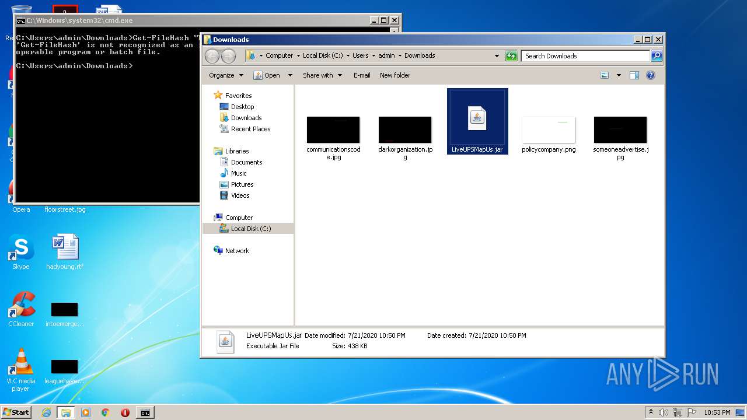This screenshot has height=420, width=747.
Task: Open the view options dropdown arrow
Action: coord(619,75)
